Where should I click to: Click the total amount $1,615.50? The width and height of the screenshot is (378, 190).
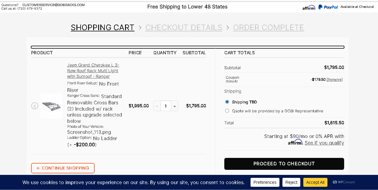[x=334, y=123]
